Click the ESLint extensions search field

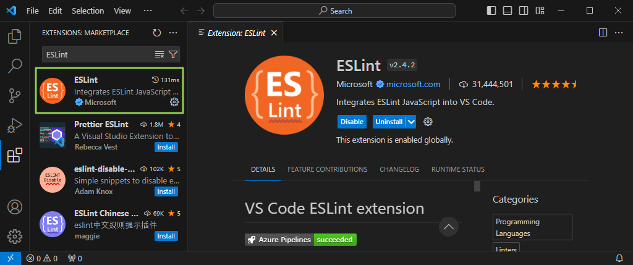pyautogui.click(x=99, y=54)
